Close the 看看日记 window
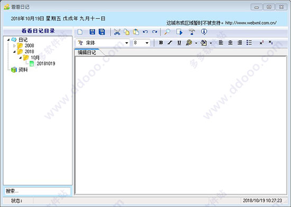This screenshot has width=291, height=207. pyautogui.click(x=281, y=7)
